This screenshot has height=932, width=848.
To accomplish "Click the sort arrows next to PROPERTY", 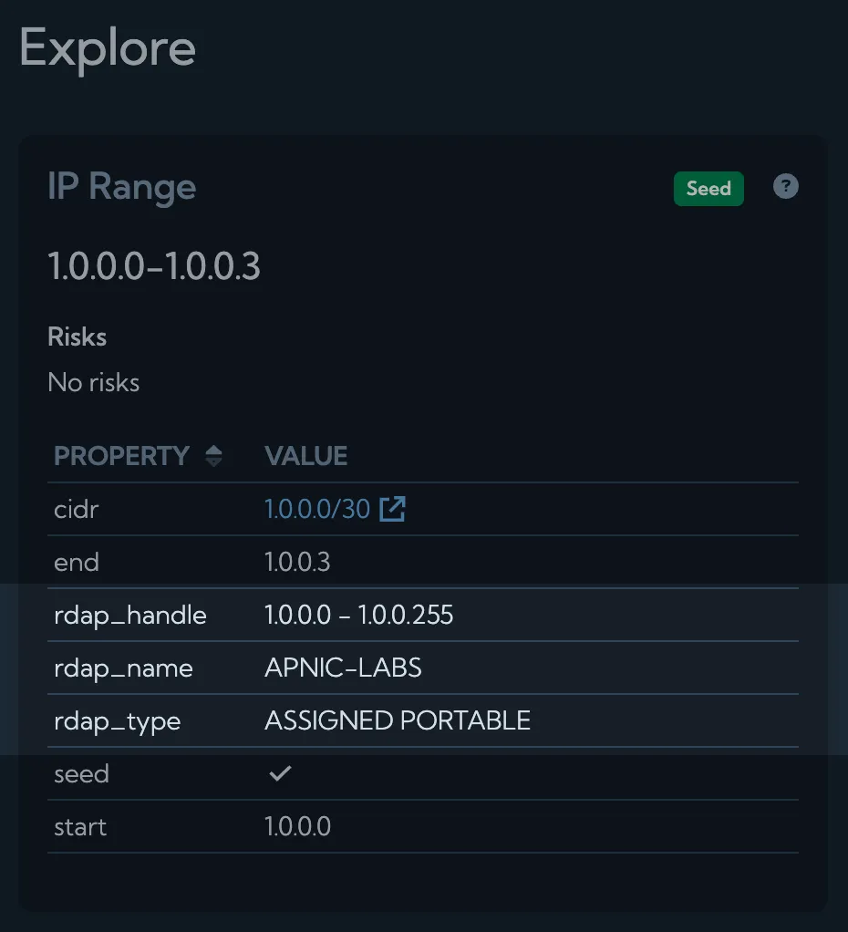I will 212,455.
